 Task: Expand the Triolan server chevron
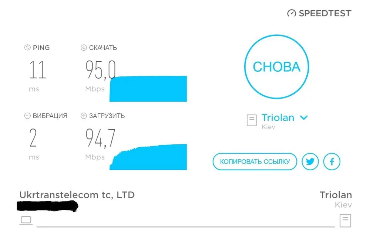(304, 118)
